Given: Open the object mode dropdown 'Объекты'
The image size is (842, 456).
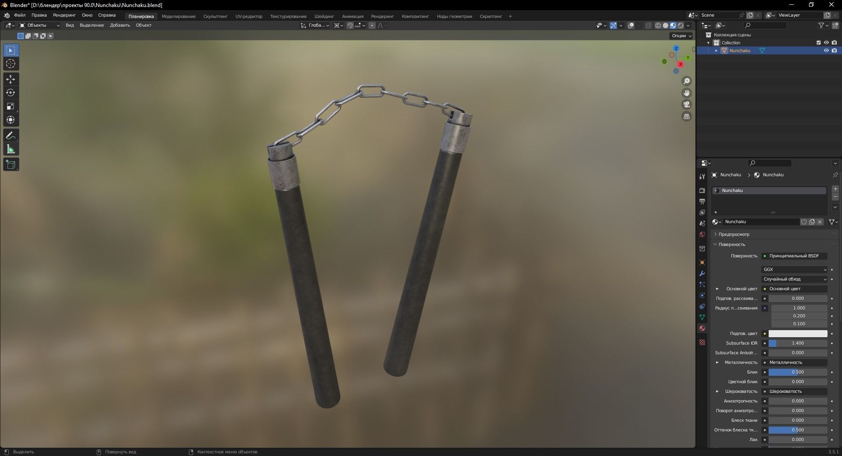Looking at the screenshot, I should click(39, 25).
